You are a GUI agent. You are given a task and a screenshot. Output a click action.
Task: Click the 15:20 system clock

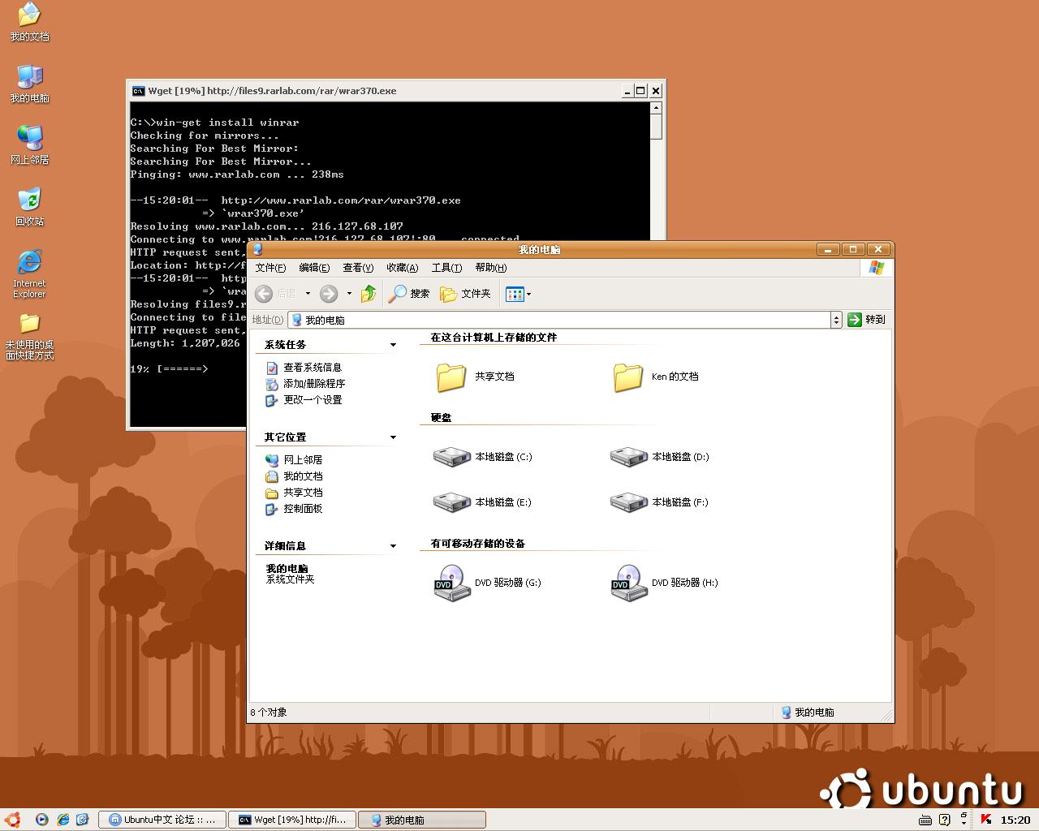point(1015,820)
